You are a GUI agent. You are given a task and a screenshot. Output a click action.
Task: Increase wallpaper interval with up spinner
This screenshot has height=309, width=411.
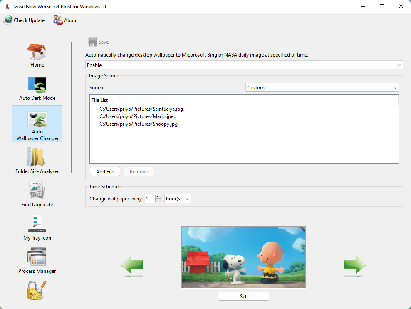click(158, 197)
